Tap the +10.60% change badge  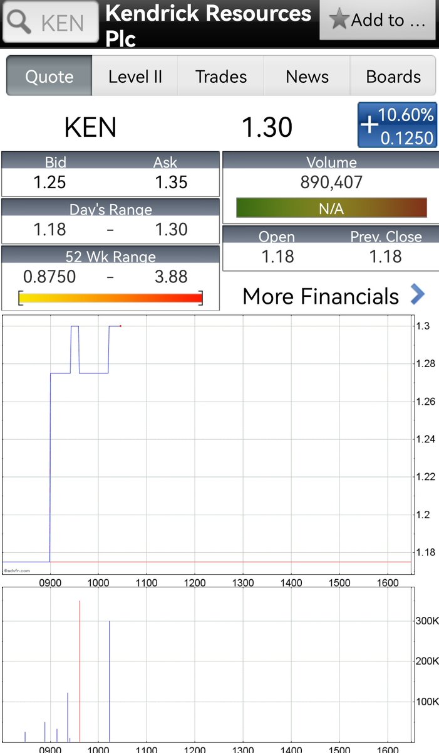click(397, 125)
